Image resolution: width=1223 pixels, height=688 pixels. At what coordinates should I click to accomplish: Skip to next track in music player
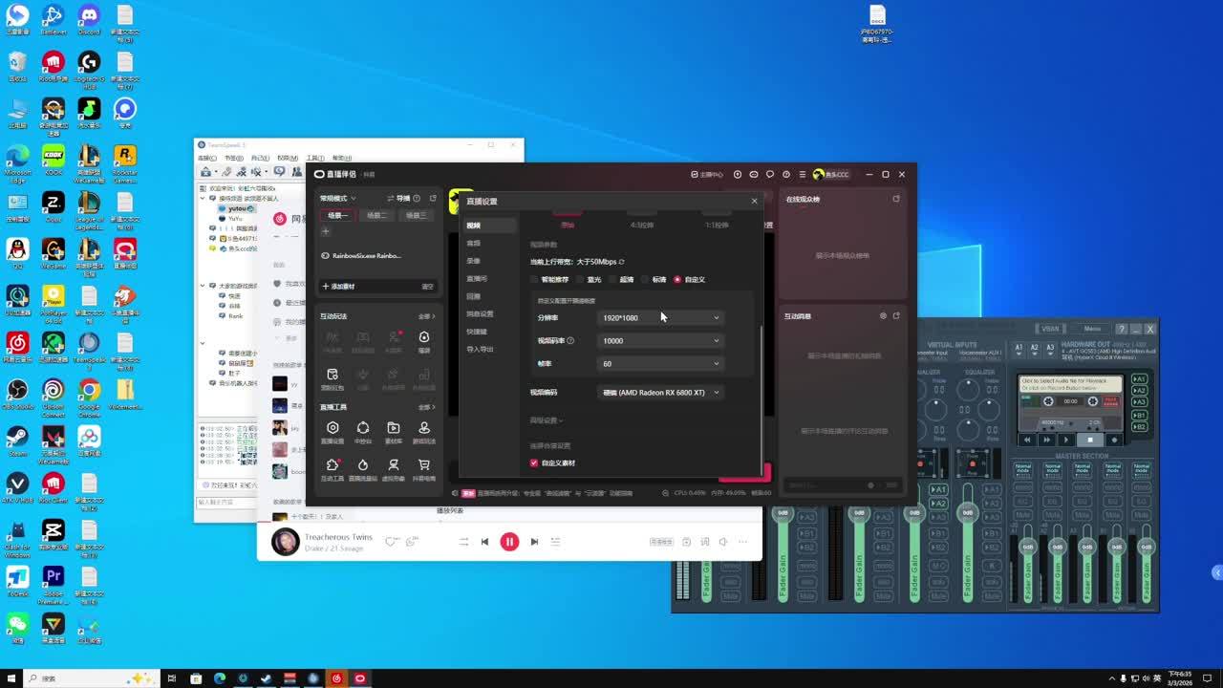534,542
